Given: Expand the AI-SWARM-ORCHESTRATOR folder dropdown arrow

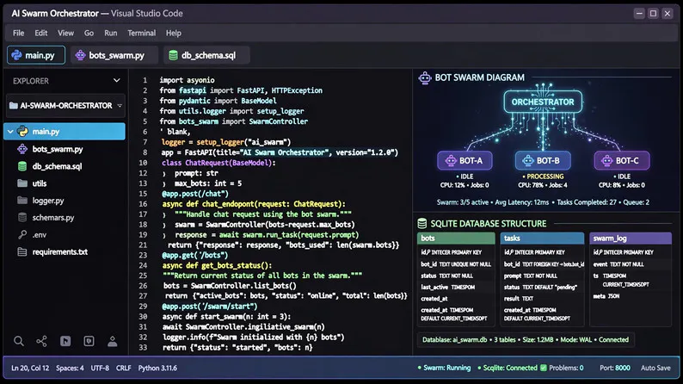Looking at the screenshot, I should 120,106.
